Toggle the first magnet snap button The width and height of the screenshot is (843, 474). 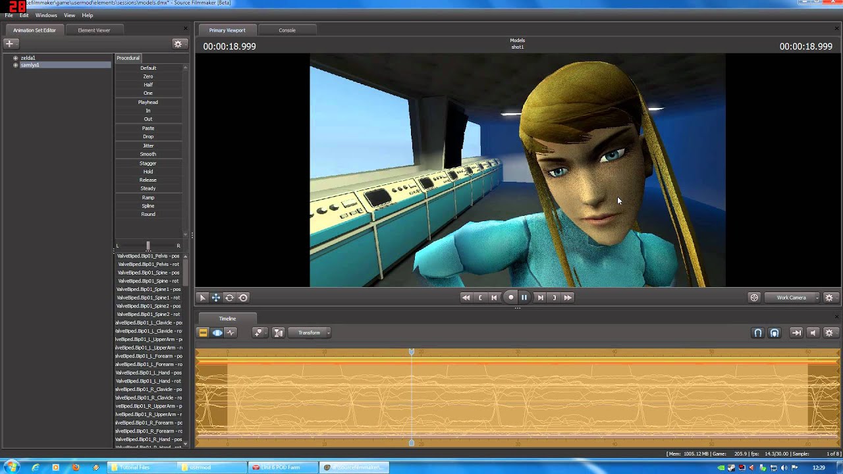(x=758, y=332)
